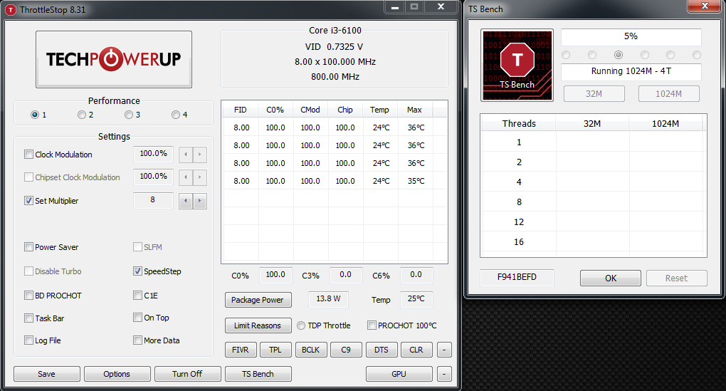This screenshot has height=391, width=726.
Task: Select the TDP Throttle radio button
Action: pos(301,325)
